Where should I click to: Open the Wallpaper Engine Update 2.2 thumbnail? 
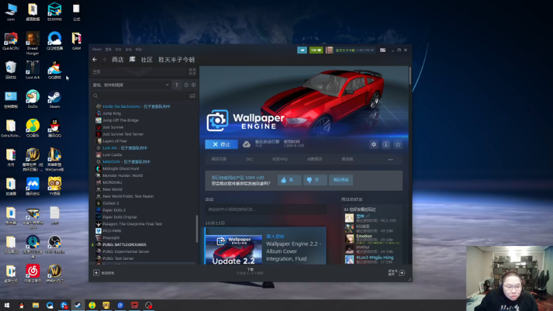tap(234, 249)
